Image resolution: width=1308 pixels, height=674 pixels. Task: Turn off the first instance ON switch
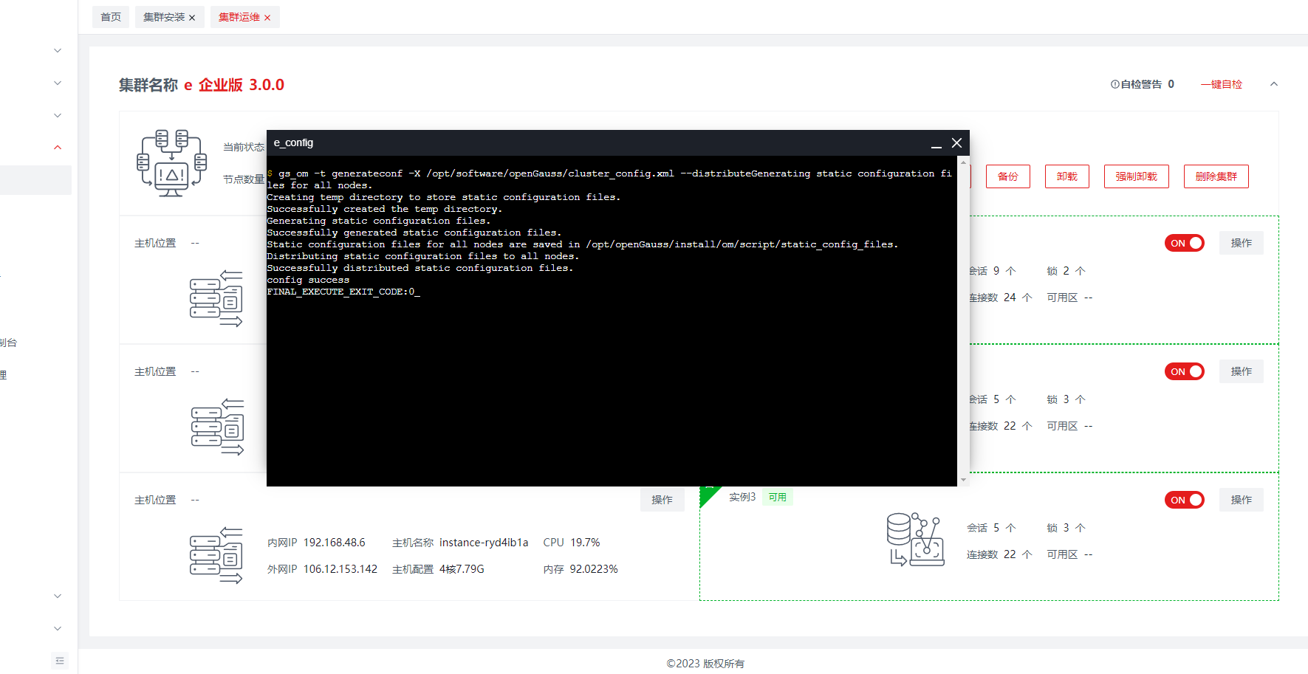(x=1184, y=243)
